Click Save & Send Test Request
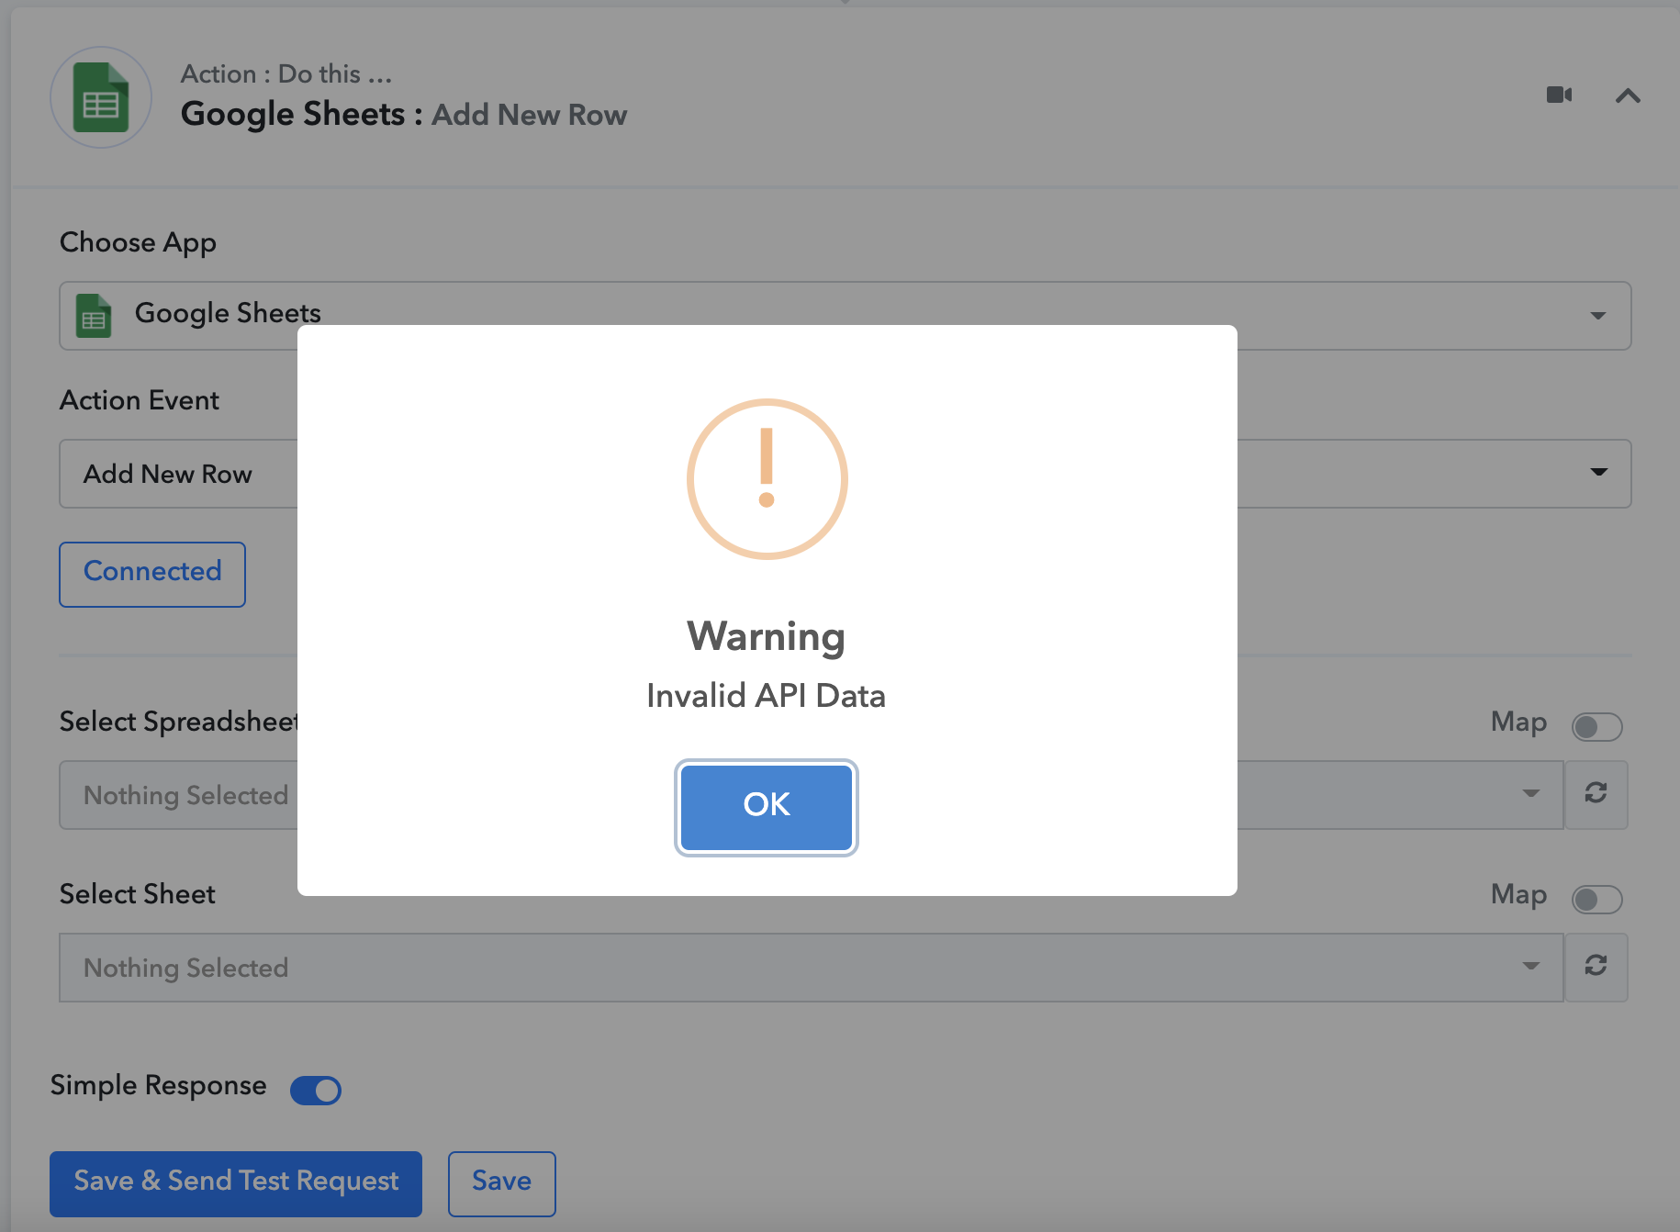1680x1232 pixels. 236,1183
